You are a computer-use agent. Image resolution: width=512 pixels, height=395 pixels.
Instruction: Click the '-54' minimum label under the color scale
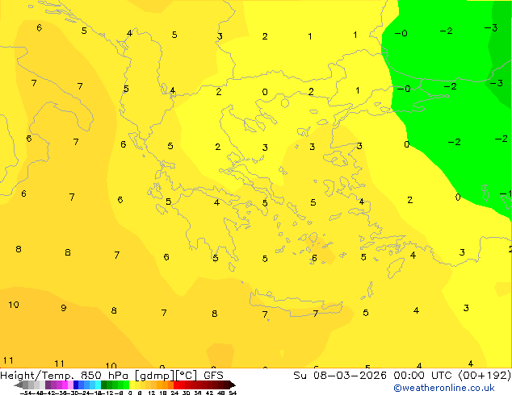pyautogui.click(x=26, y=393)
